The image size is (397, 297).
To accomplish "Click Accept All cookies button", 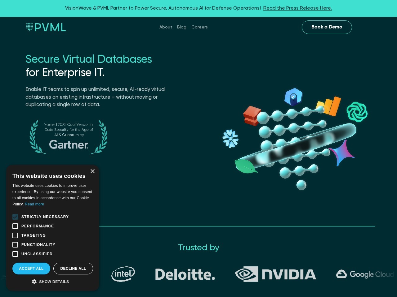I will pyautogui.click(x=31, y=269).
